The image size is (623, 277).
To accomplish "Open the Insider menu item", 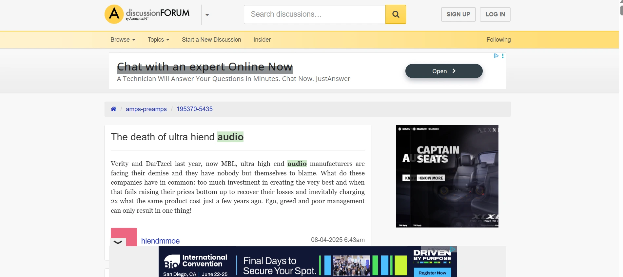I will coord(262,40).
